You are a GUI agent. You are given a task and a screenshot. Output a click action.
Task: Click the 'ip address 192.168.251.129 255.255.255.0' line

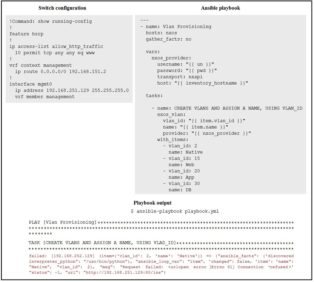[72, 90]
